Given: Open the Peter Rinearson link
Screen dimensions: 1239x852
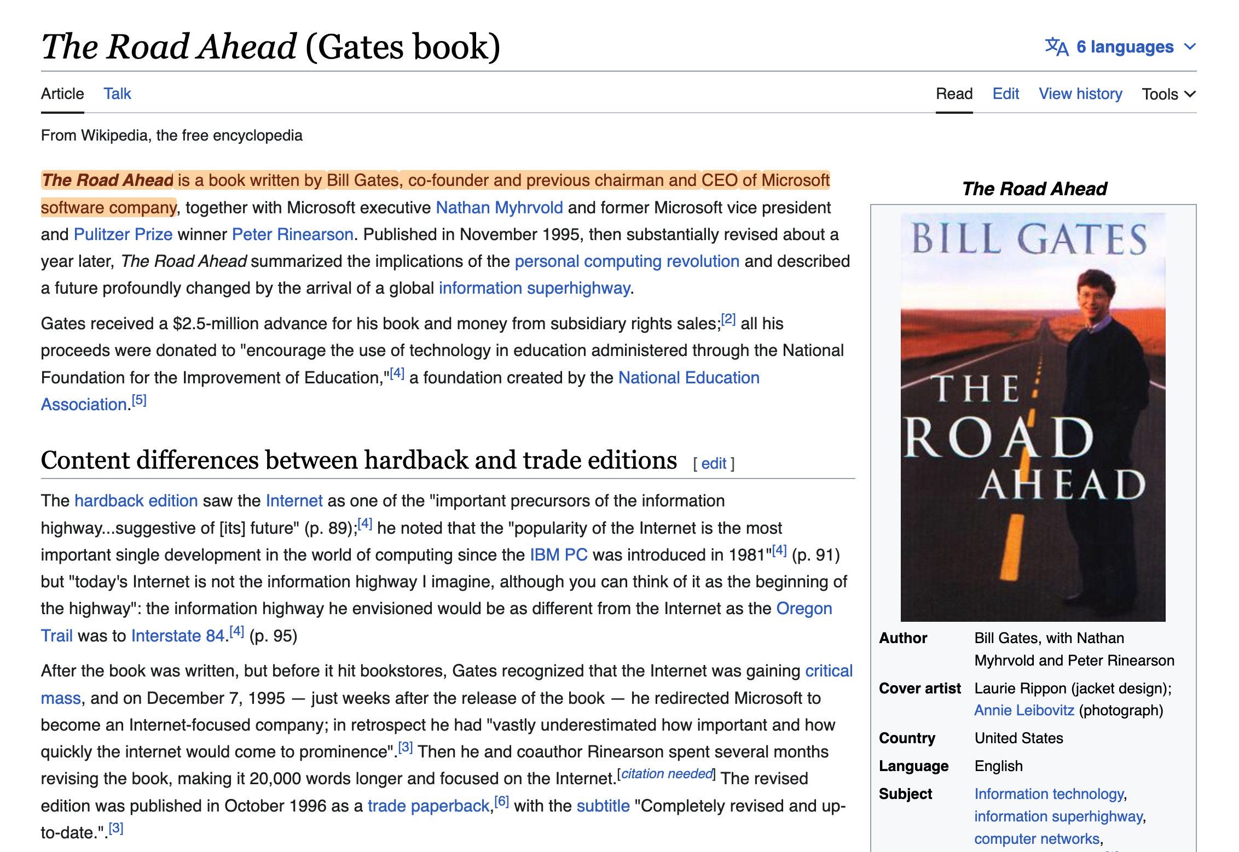Looking at the screenshot, I should pos(292,235).
